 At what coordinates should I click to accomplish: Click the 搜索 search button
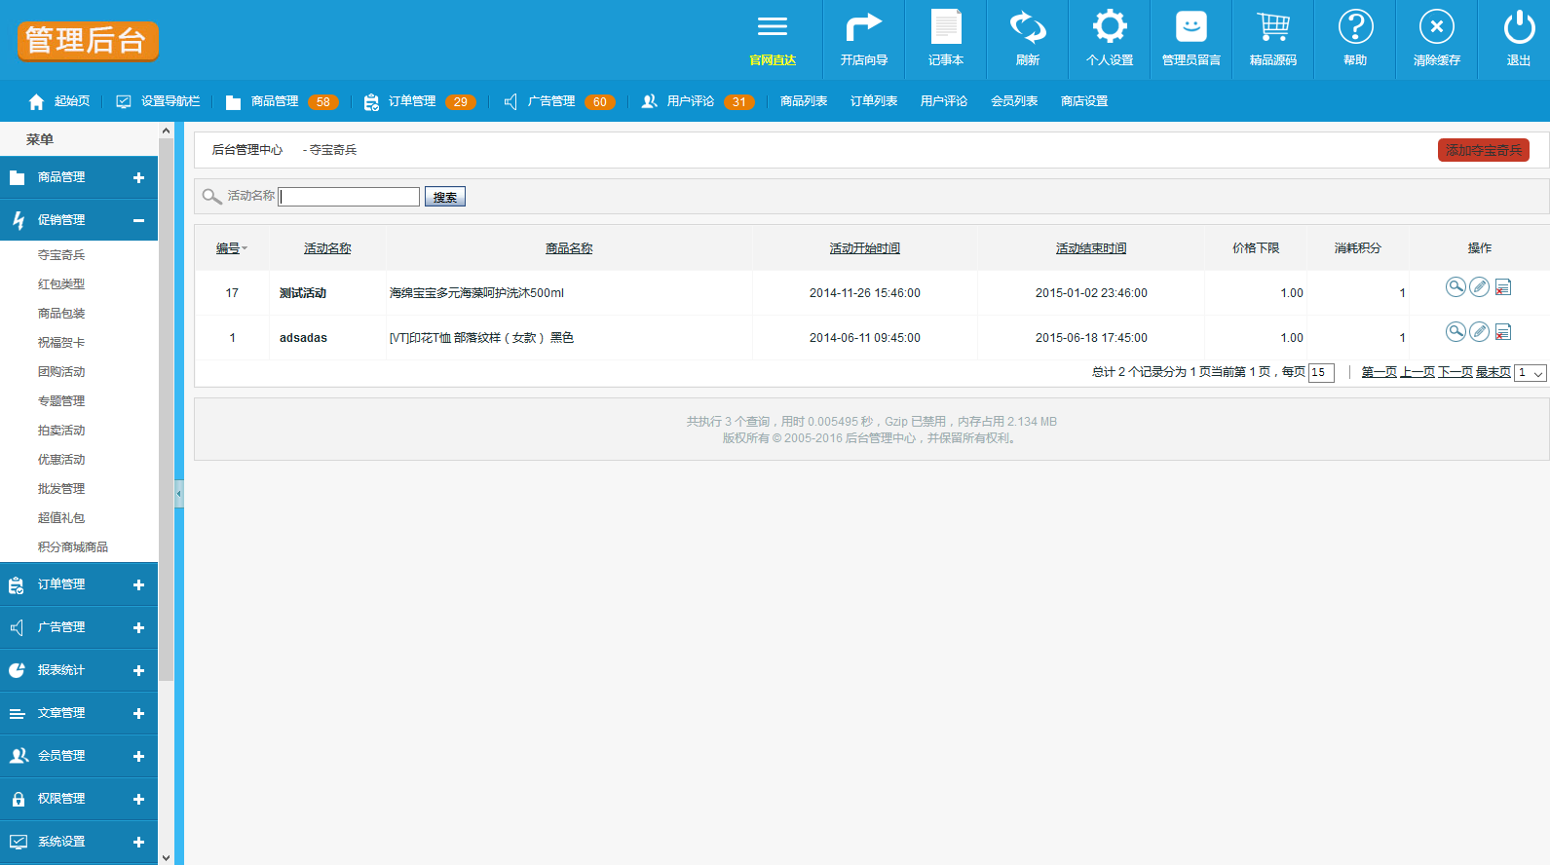point(445,197)
